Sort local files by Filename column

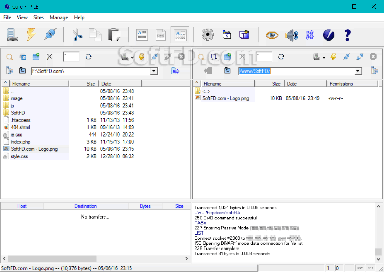tap(39, 84)
